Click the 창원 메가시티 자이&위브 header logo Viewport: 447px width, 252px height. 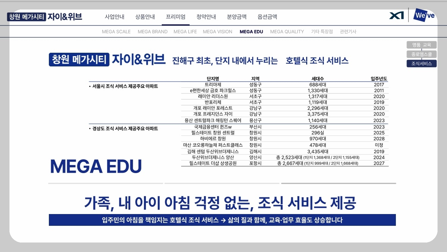45,17
